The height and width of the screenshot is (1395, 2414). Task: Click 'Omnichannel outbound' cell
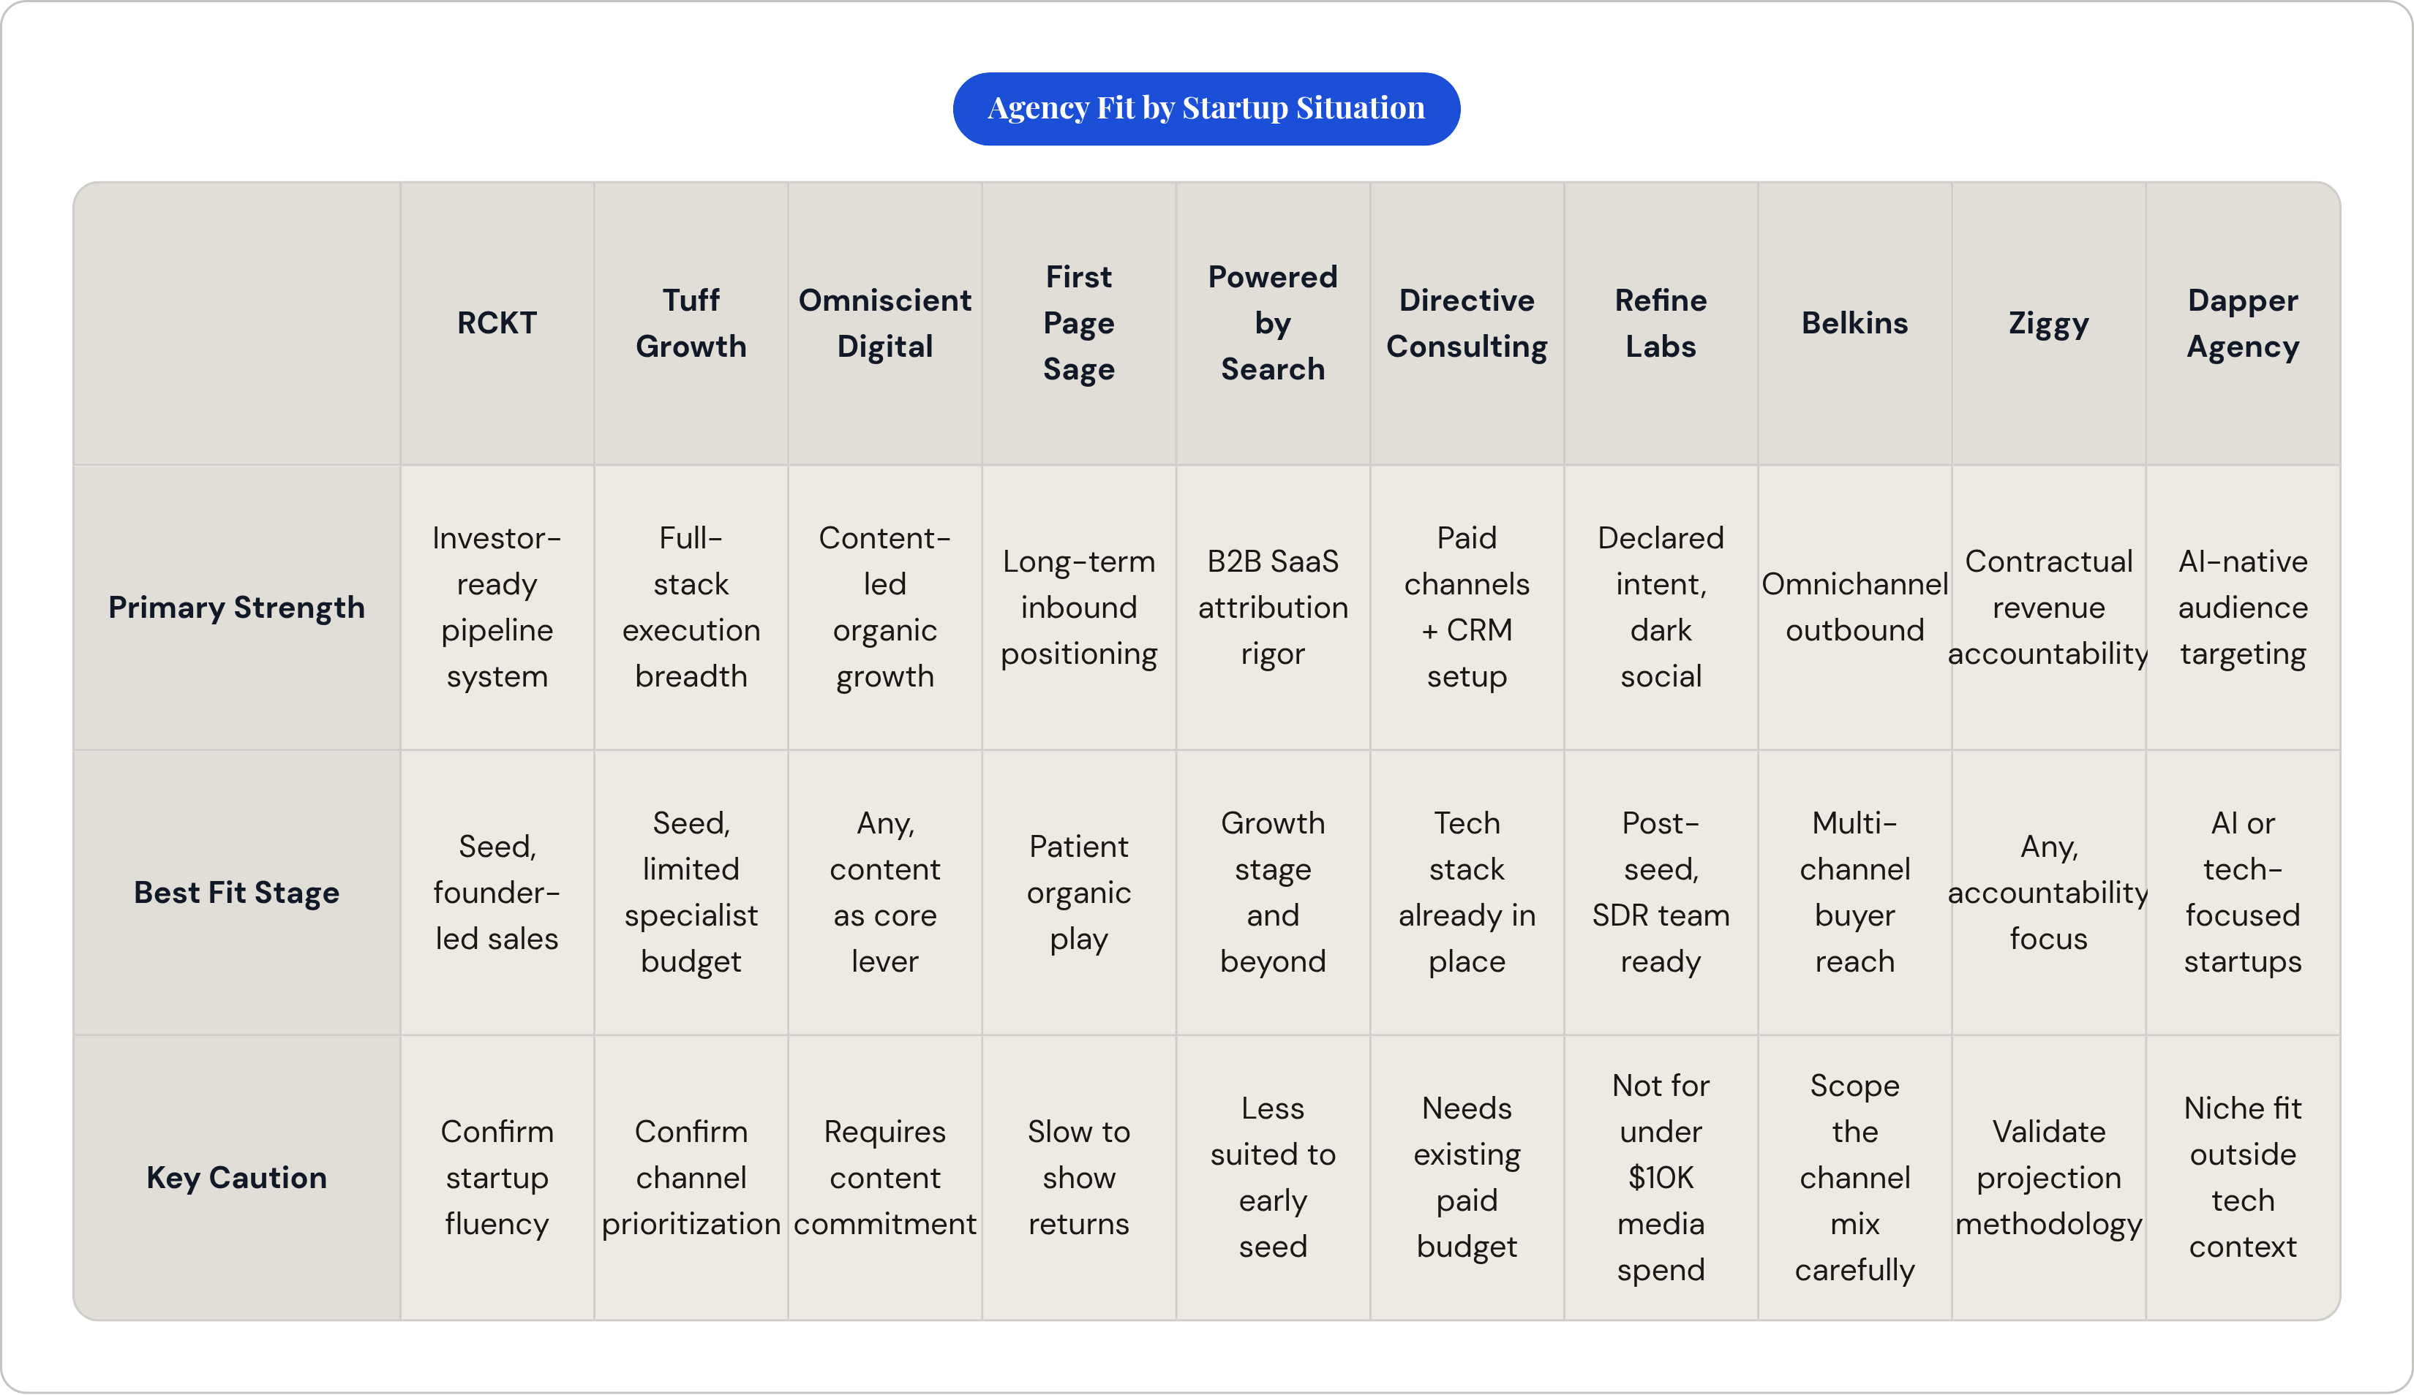coord(1854,607)
